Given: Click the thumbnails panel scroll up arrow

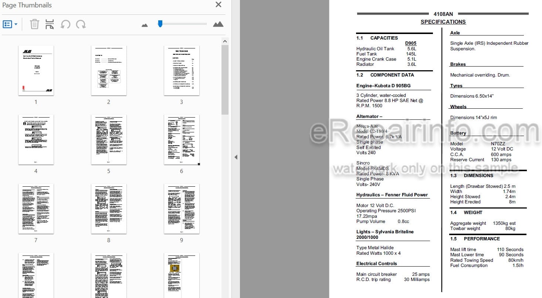Looking at the screenshot, I should coord(225,41).
